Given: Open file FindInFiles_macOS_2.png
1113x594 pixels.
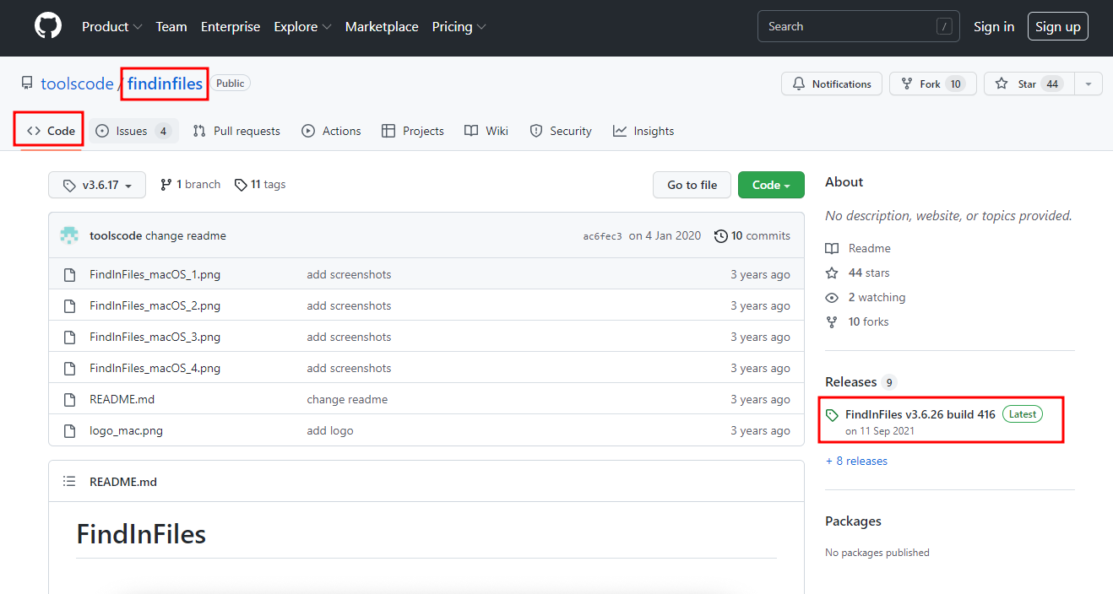Looking at the screenshot, I should click(155, 305).
